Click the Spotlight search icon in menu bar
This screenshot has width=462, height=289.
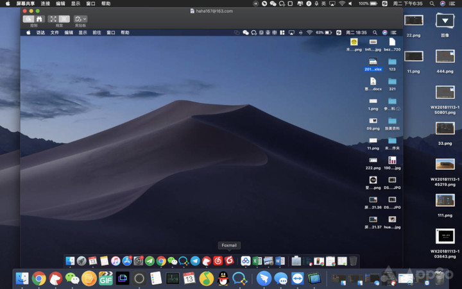click(431, 3)
